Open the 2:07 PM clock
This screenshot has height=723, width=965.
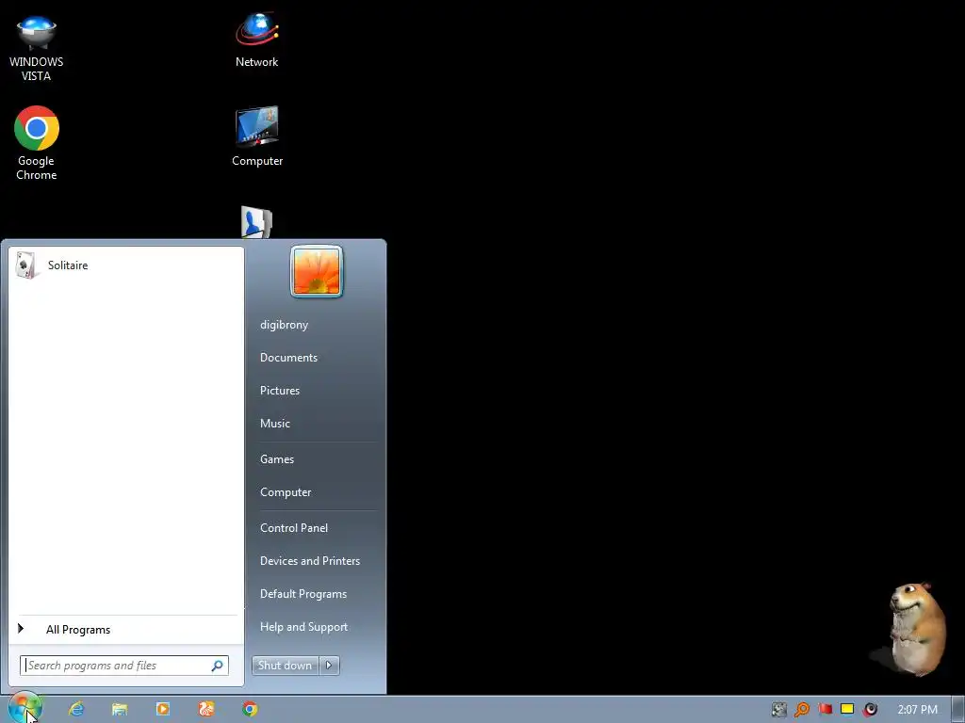[x=918, y=710]
